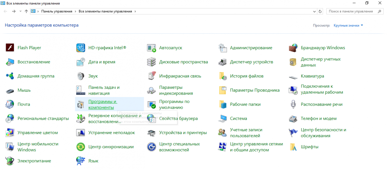Screen dimensions: 387x170
Task: Click the control panel icon in address bar
Action: [33, 12]
